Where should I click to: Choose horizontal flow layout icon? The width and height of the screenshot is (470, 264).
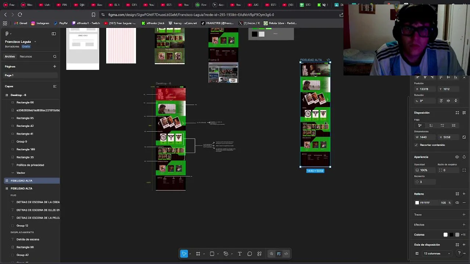[x=442, y=125]
